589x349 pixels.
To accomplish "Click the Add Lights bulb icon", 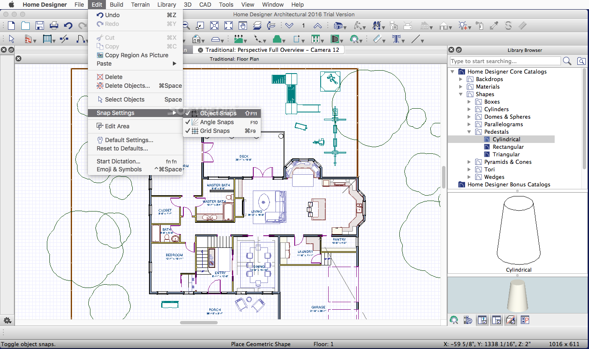I will coord(463,25).
